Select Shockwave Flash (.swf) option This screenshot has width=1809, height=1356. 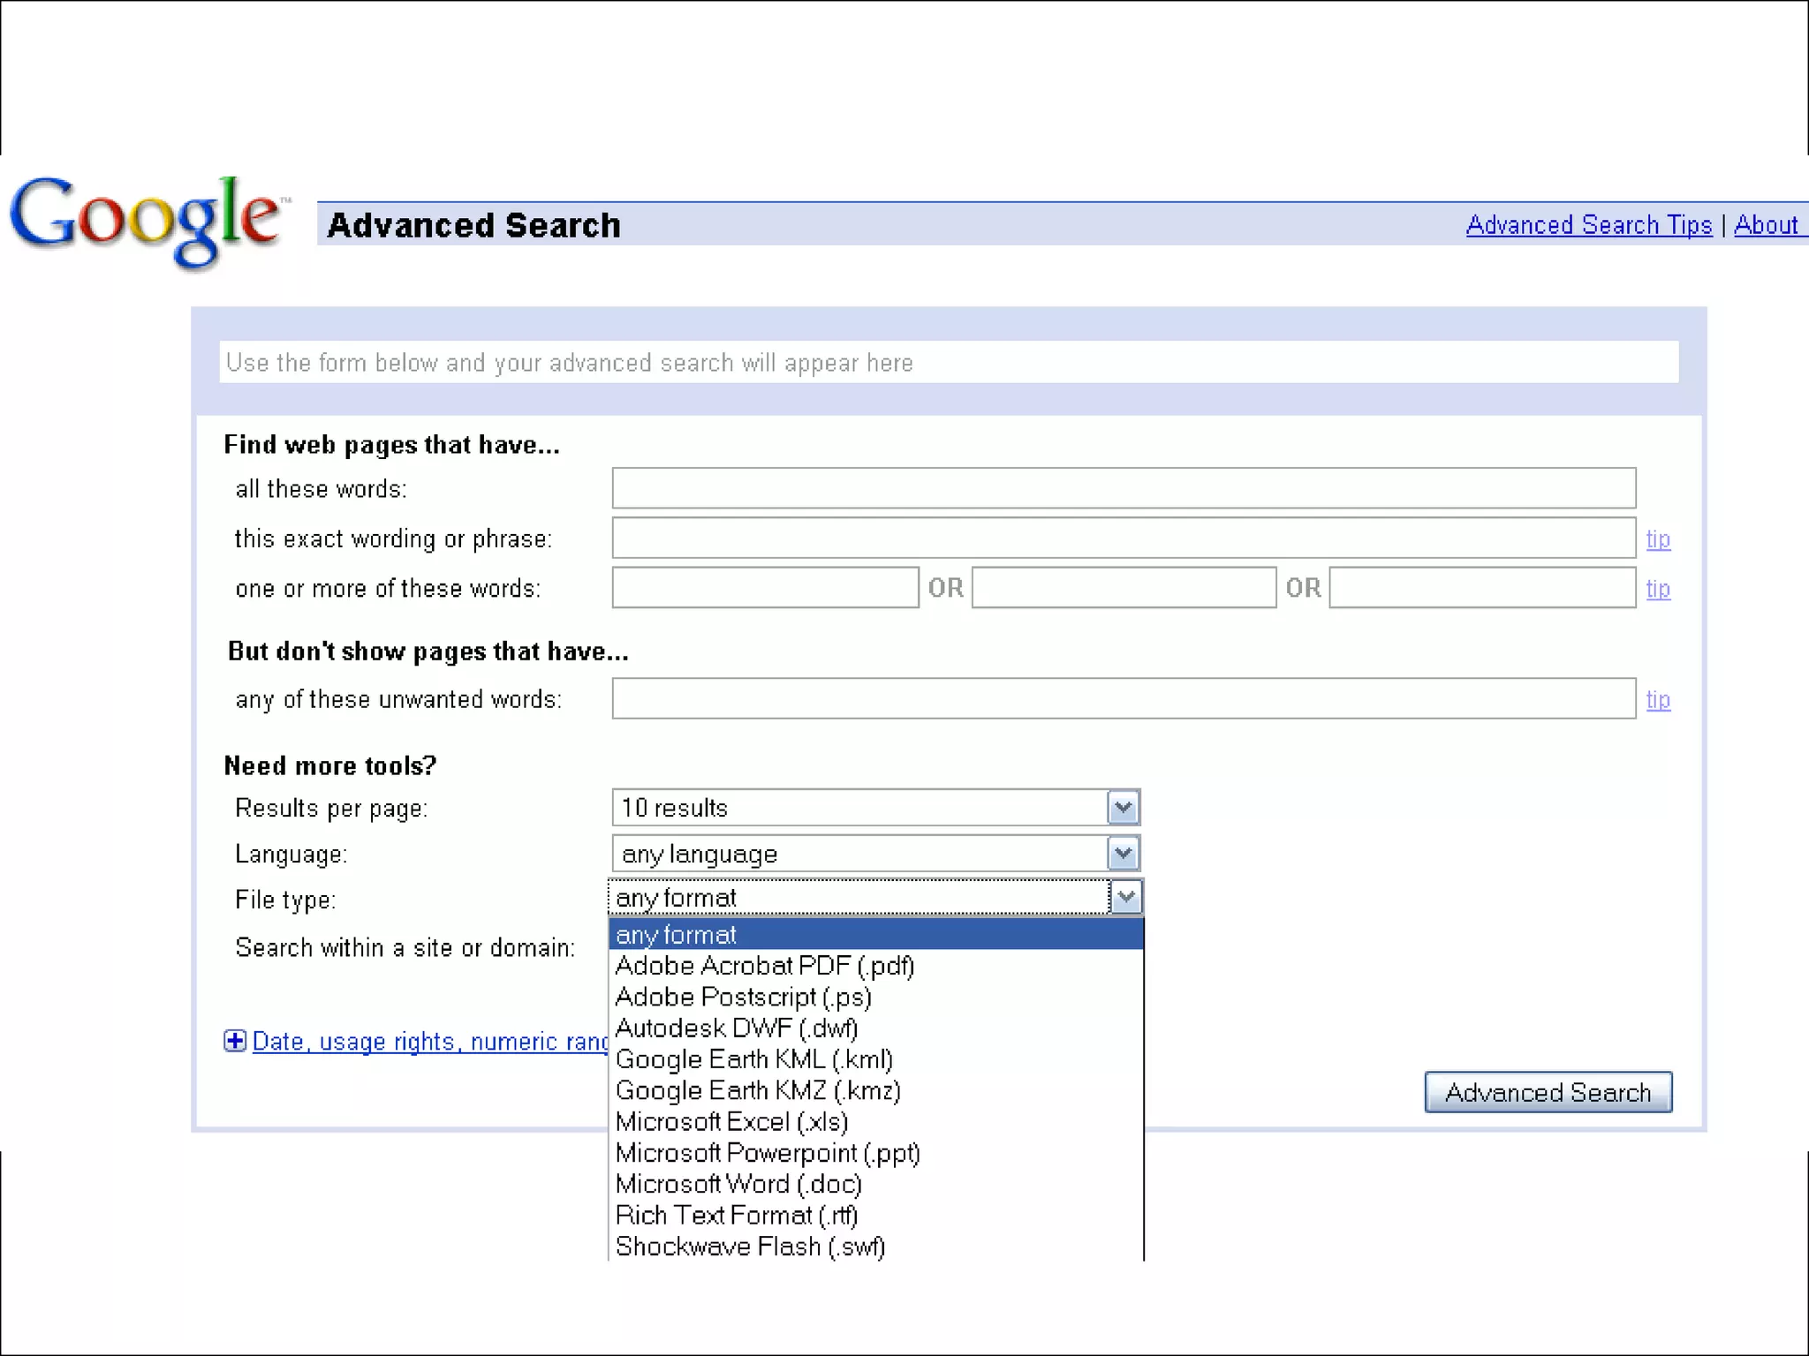click(x=750, y=1247)
